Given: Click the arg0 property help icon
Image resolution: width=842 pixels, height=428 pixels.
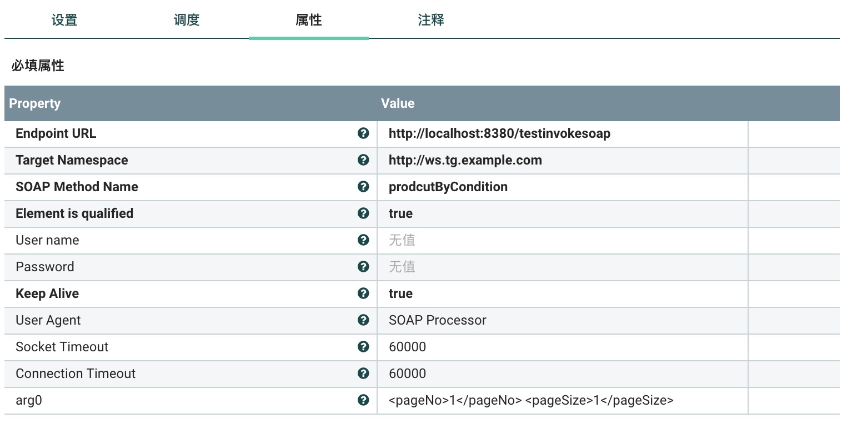Looking at the screenshot, I should (x=363, y=400).
